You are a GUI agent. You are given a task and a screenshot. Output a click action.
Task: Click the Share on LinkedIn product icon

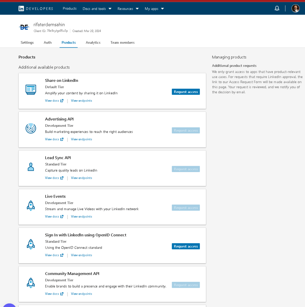tap(31, 90)
